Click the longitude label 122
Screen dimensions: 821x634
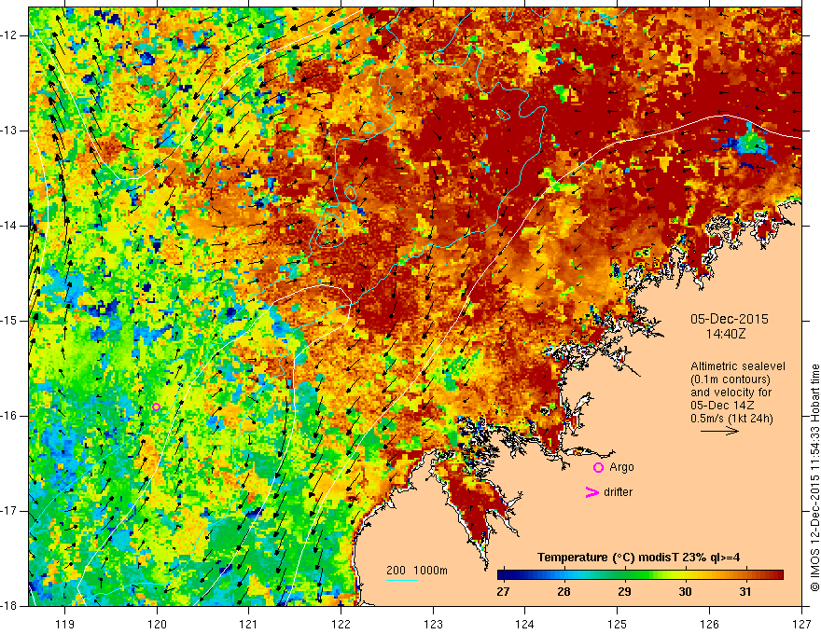point(341,624)
